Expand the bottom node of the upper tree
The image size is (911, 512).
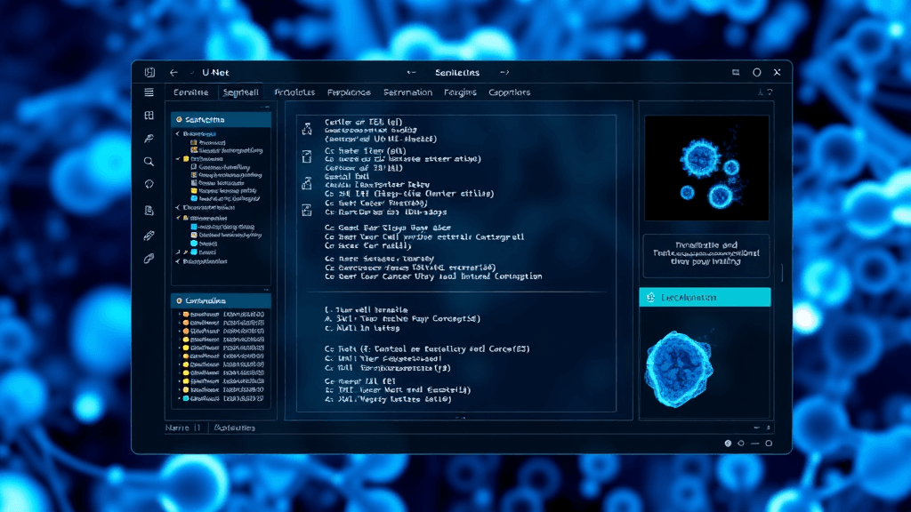coord(178,261)
